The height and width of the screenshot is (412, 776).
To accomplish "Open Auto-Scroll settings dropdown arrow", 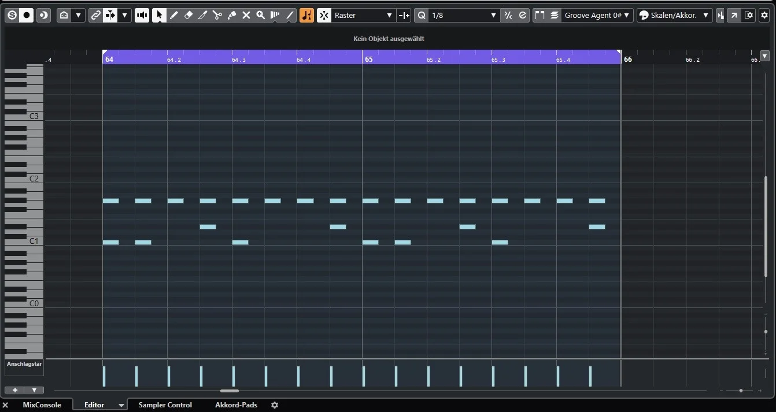I will [124, 15].
